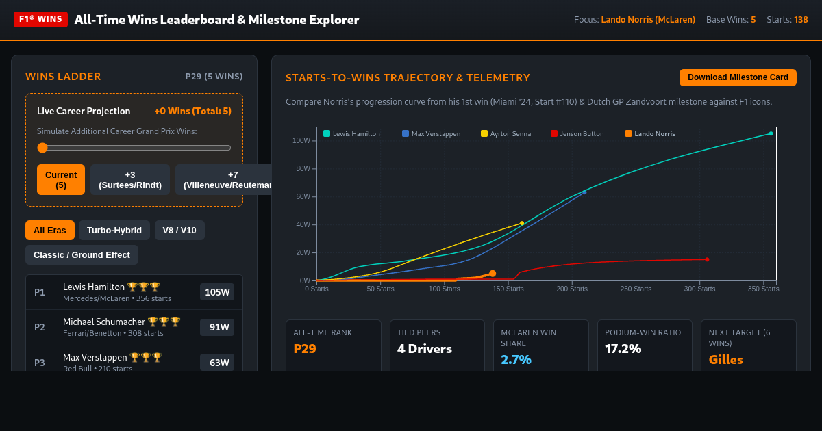Click the P29 (5 WINS) ladder label
Image resolution: width=822 pixels, height=431 pixels.
214,77
